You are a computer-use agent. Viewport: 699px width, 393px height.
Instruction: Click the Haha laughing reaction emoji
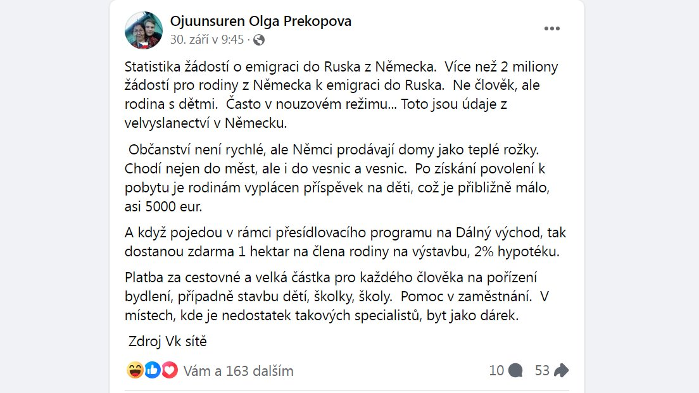pyautogui.click(x=135, y=370)
